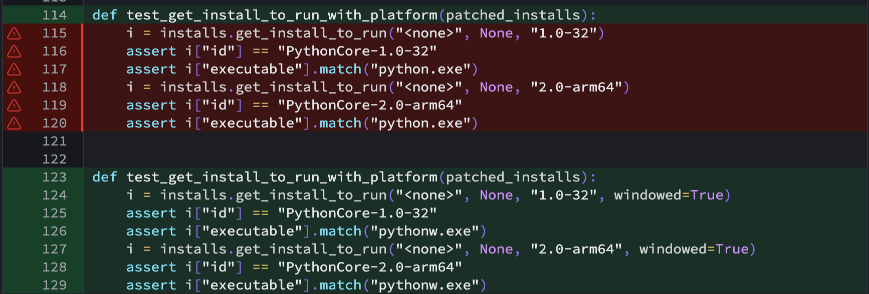Select line number 122 in the gutter

(55, 159)
